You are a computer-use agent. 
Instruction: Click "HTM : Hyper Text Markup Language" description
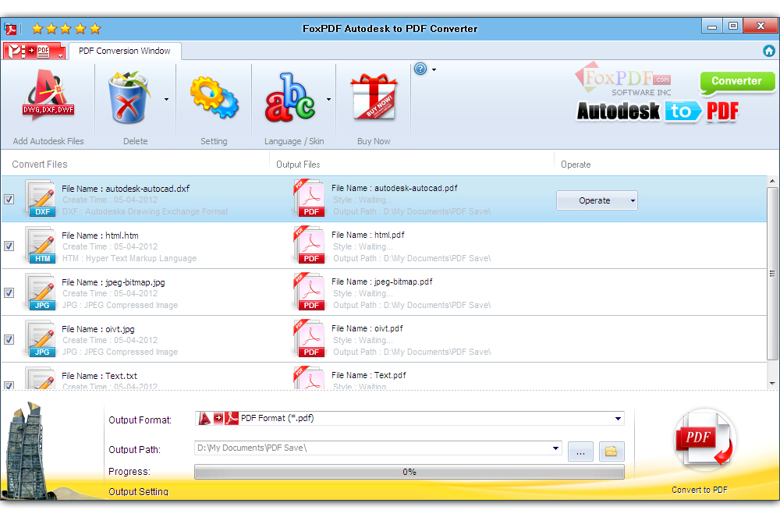point(129,259)
